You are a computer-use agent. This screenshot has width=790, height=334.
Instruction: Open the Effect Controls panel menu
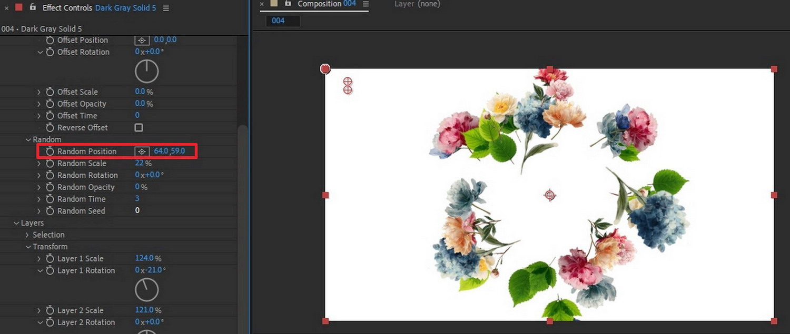click(x=166, y=8)
